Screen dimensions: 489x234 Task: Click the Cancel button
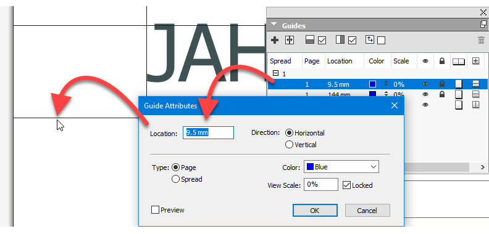tap(367, 211)
